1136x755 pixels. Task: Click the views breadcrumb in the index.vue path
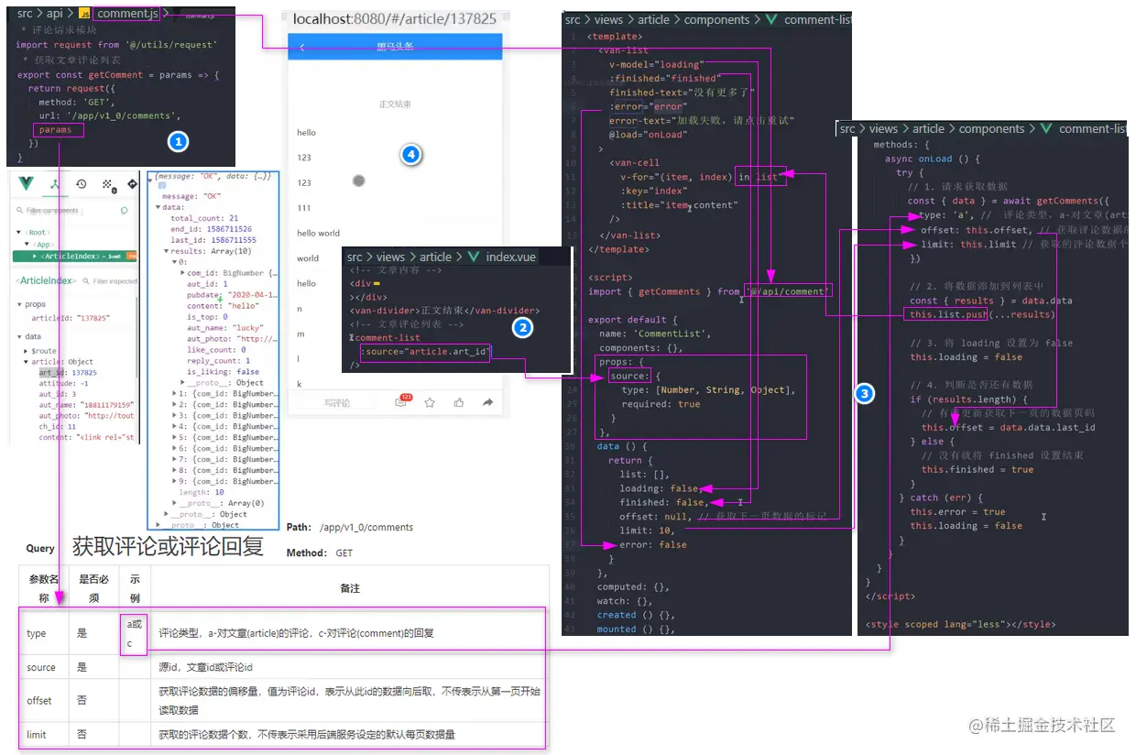[x=390, y=257]
